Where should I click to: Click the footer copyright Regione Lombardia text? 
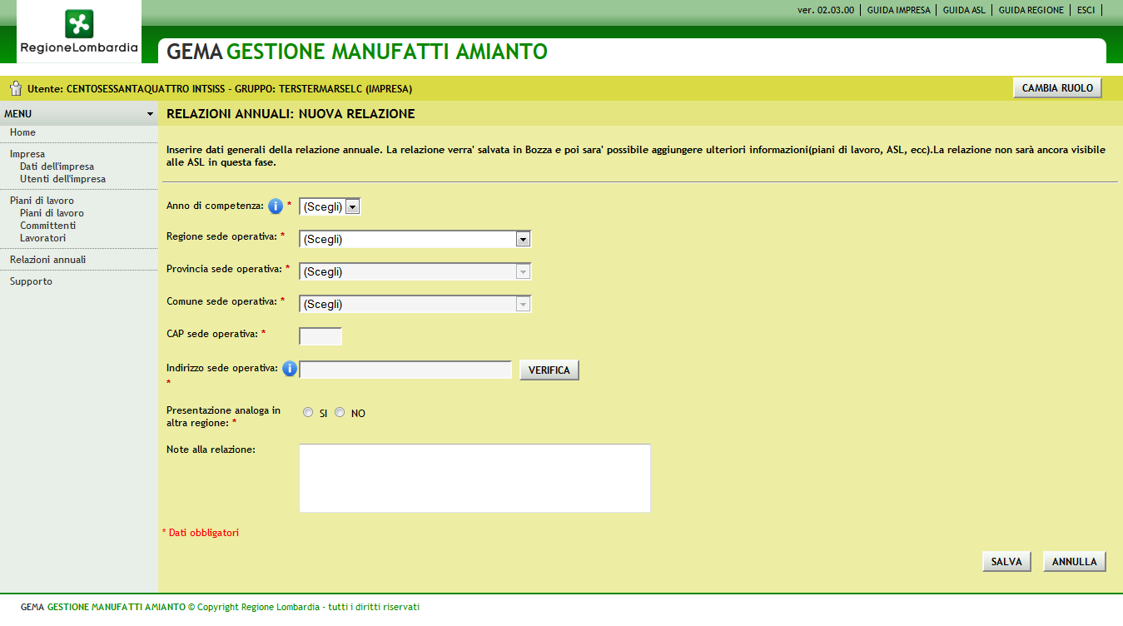click(x=220, y=607)
